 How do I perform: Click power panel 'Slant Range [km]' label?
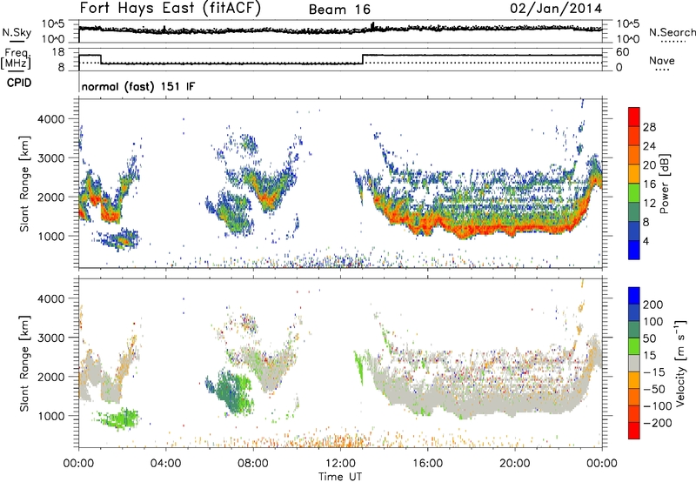(x=24, y=184)
